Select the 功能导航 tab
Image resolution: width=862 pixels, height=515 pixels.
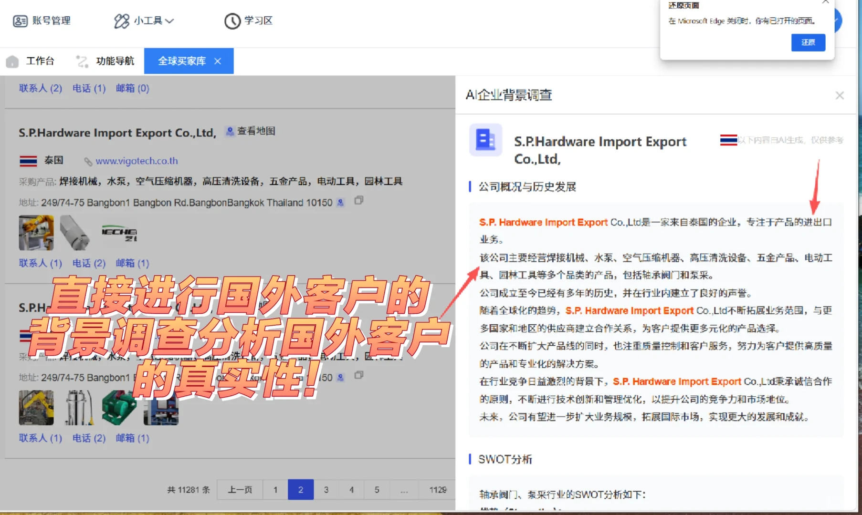(115, 61)
